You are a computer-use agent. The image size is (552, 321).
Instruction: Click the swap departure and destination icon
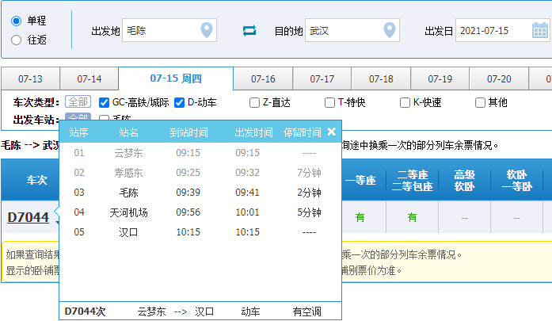249,31
